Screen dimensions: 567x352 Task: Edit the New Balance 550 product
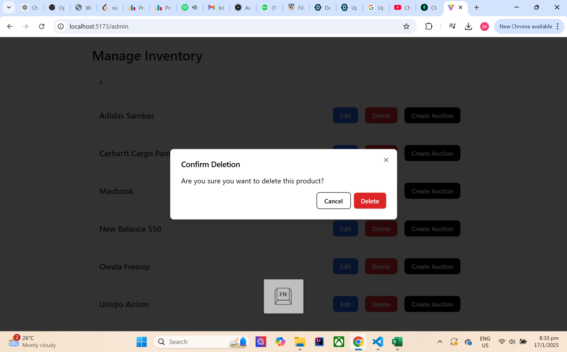tap(345, 229)
